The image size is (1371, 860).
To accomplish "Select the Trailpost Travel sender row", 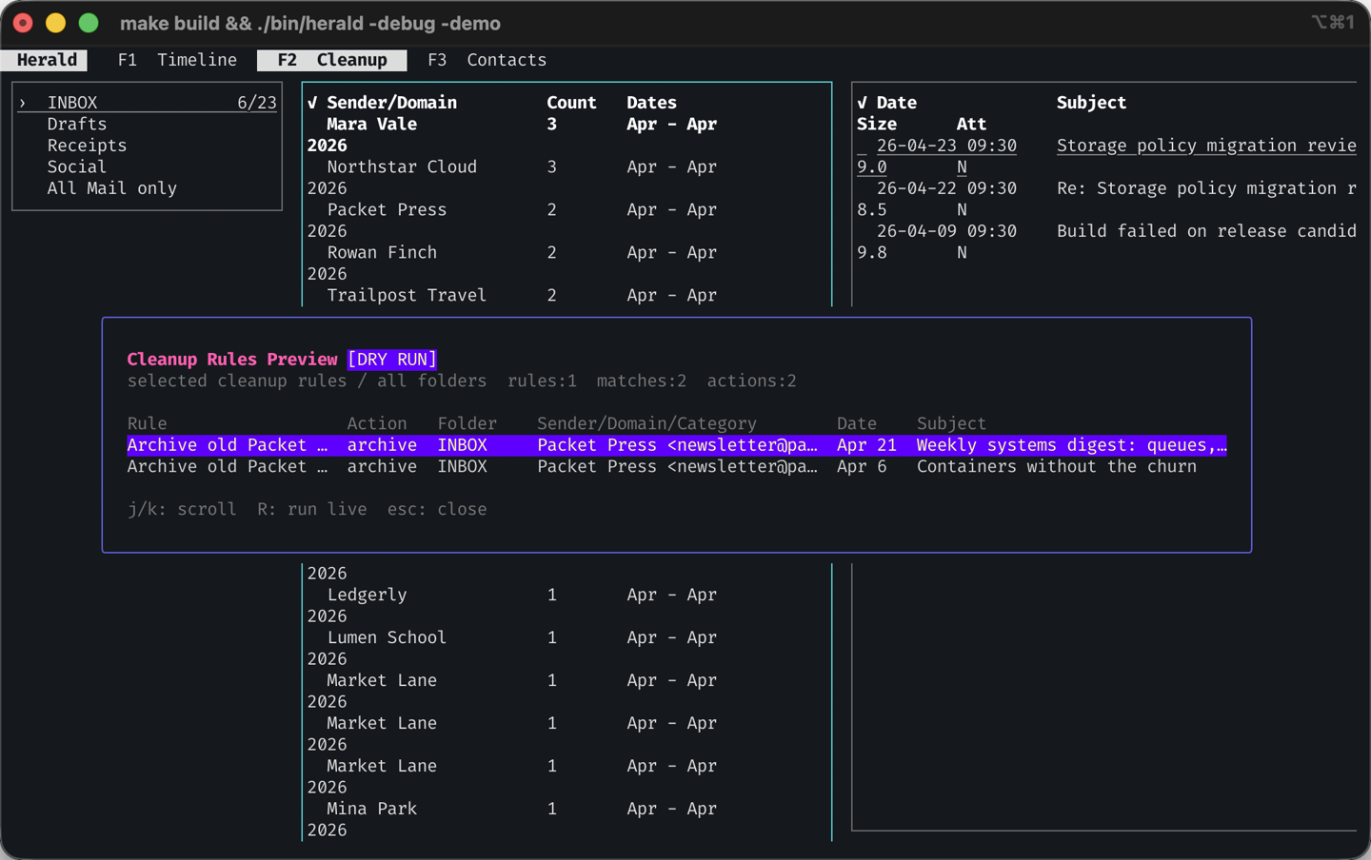I will click(566, 295).
